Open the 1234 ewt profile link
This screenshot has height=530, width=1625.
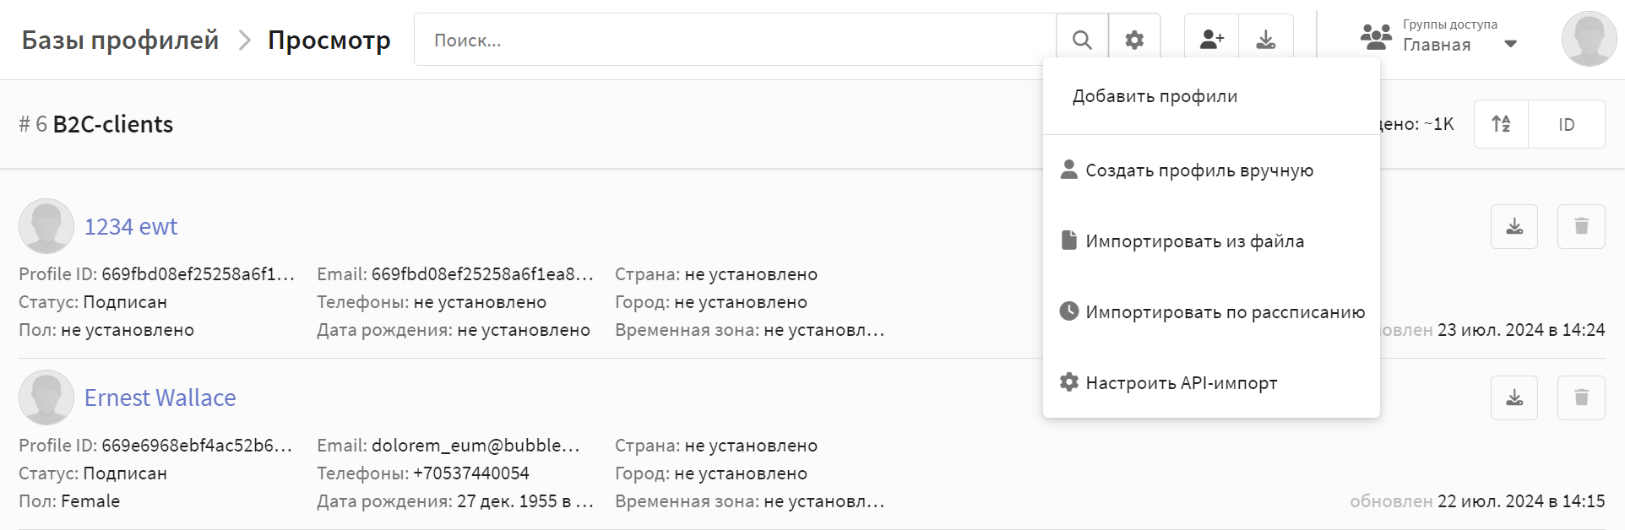[131, 226]
